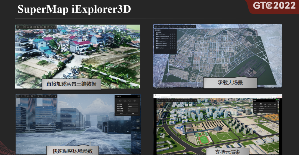
Task: Uncheck the shu_1@hebing layer checkbox
Action: pyautogui.click(x=157, y=39)
